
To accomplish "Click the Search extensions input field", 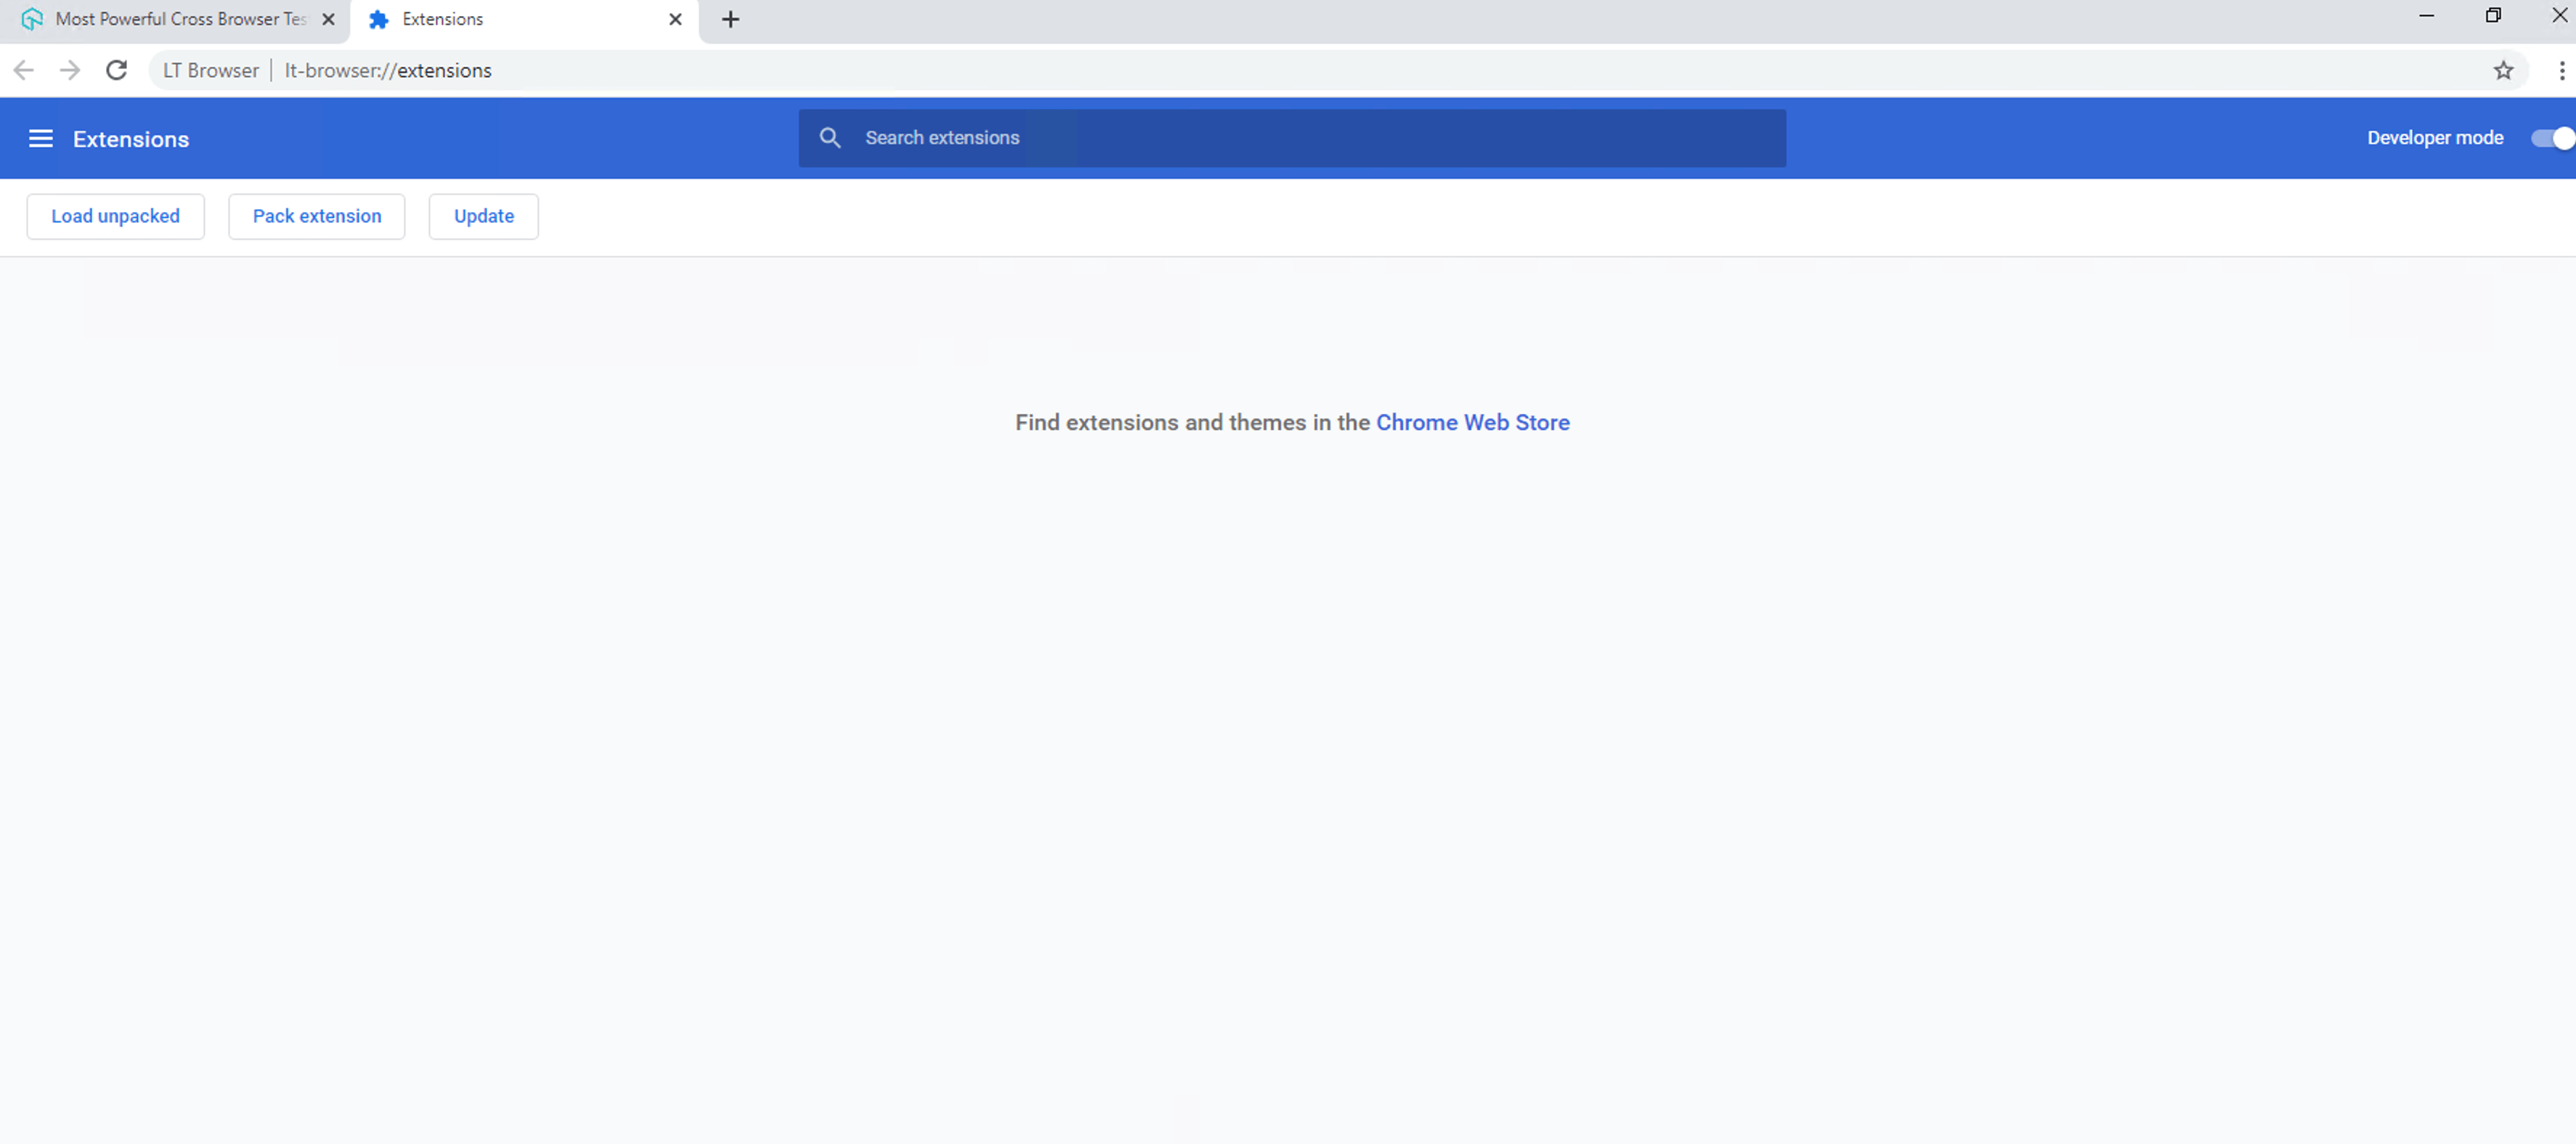I will pos(1291,138).
